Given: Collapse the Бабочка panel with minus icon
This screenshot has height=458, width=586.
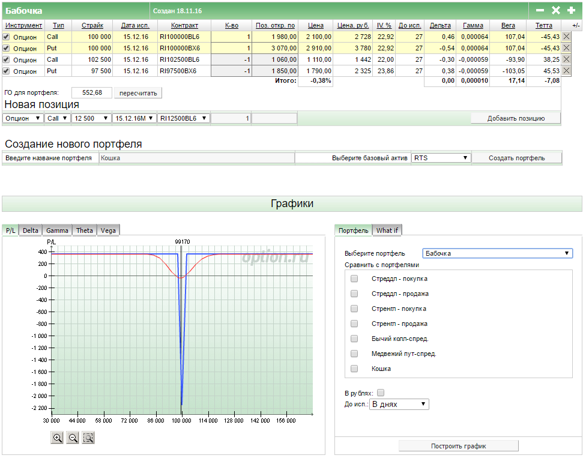Looking at the screenshot, I should coord(540,10).
